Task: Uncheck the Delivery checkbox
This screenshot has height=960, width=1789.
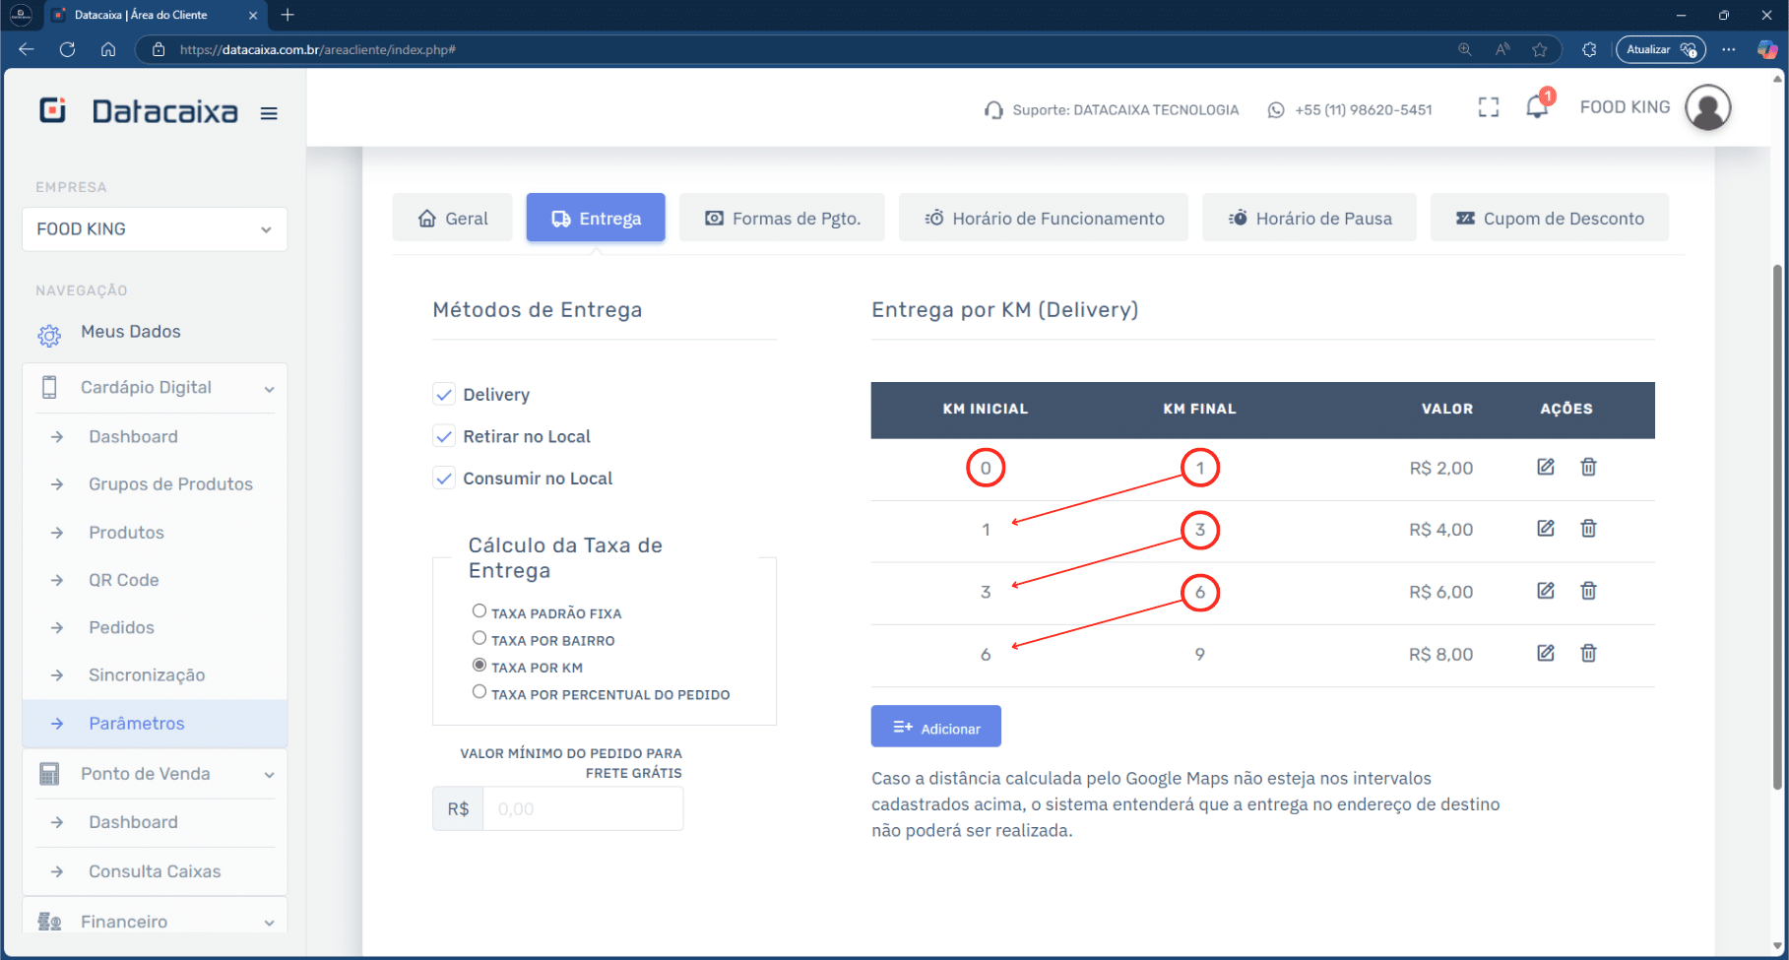Action: pyautogui.click(x=444, y=395)
